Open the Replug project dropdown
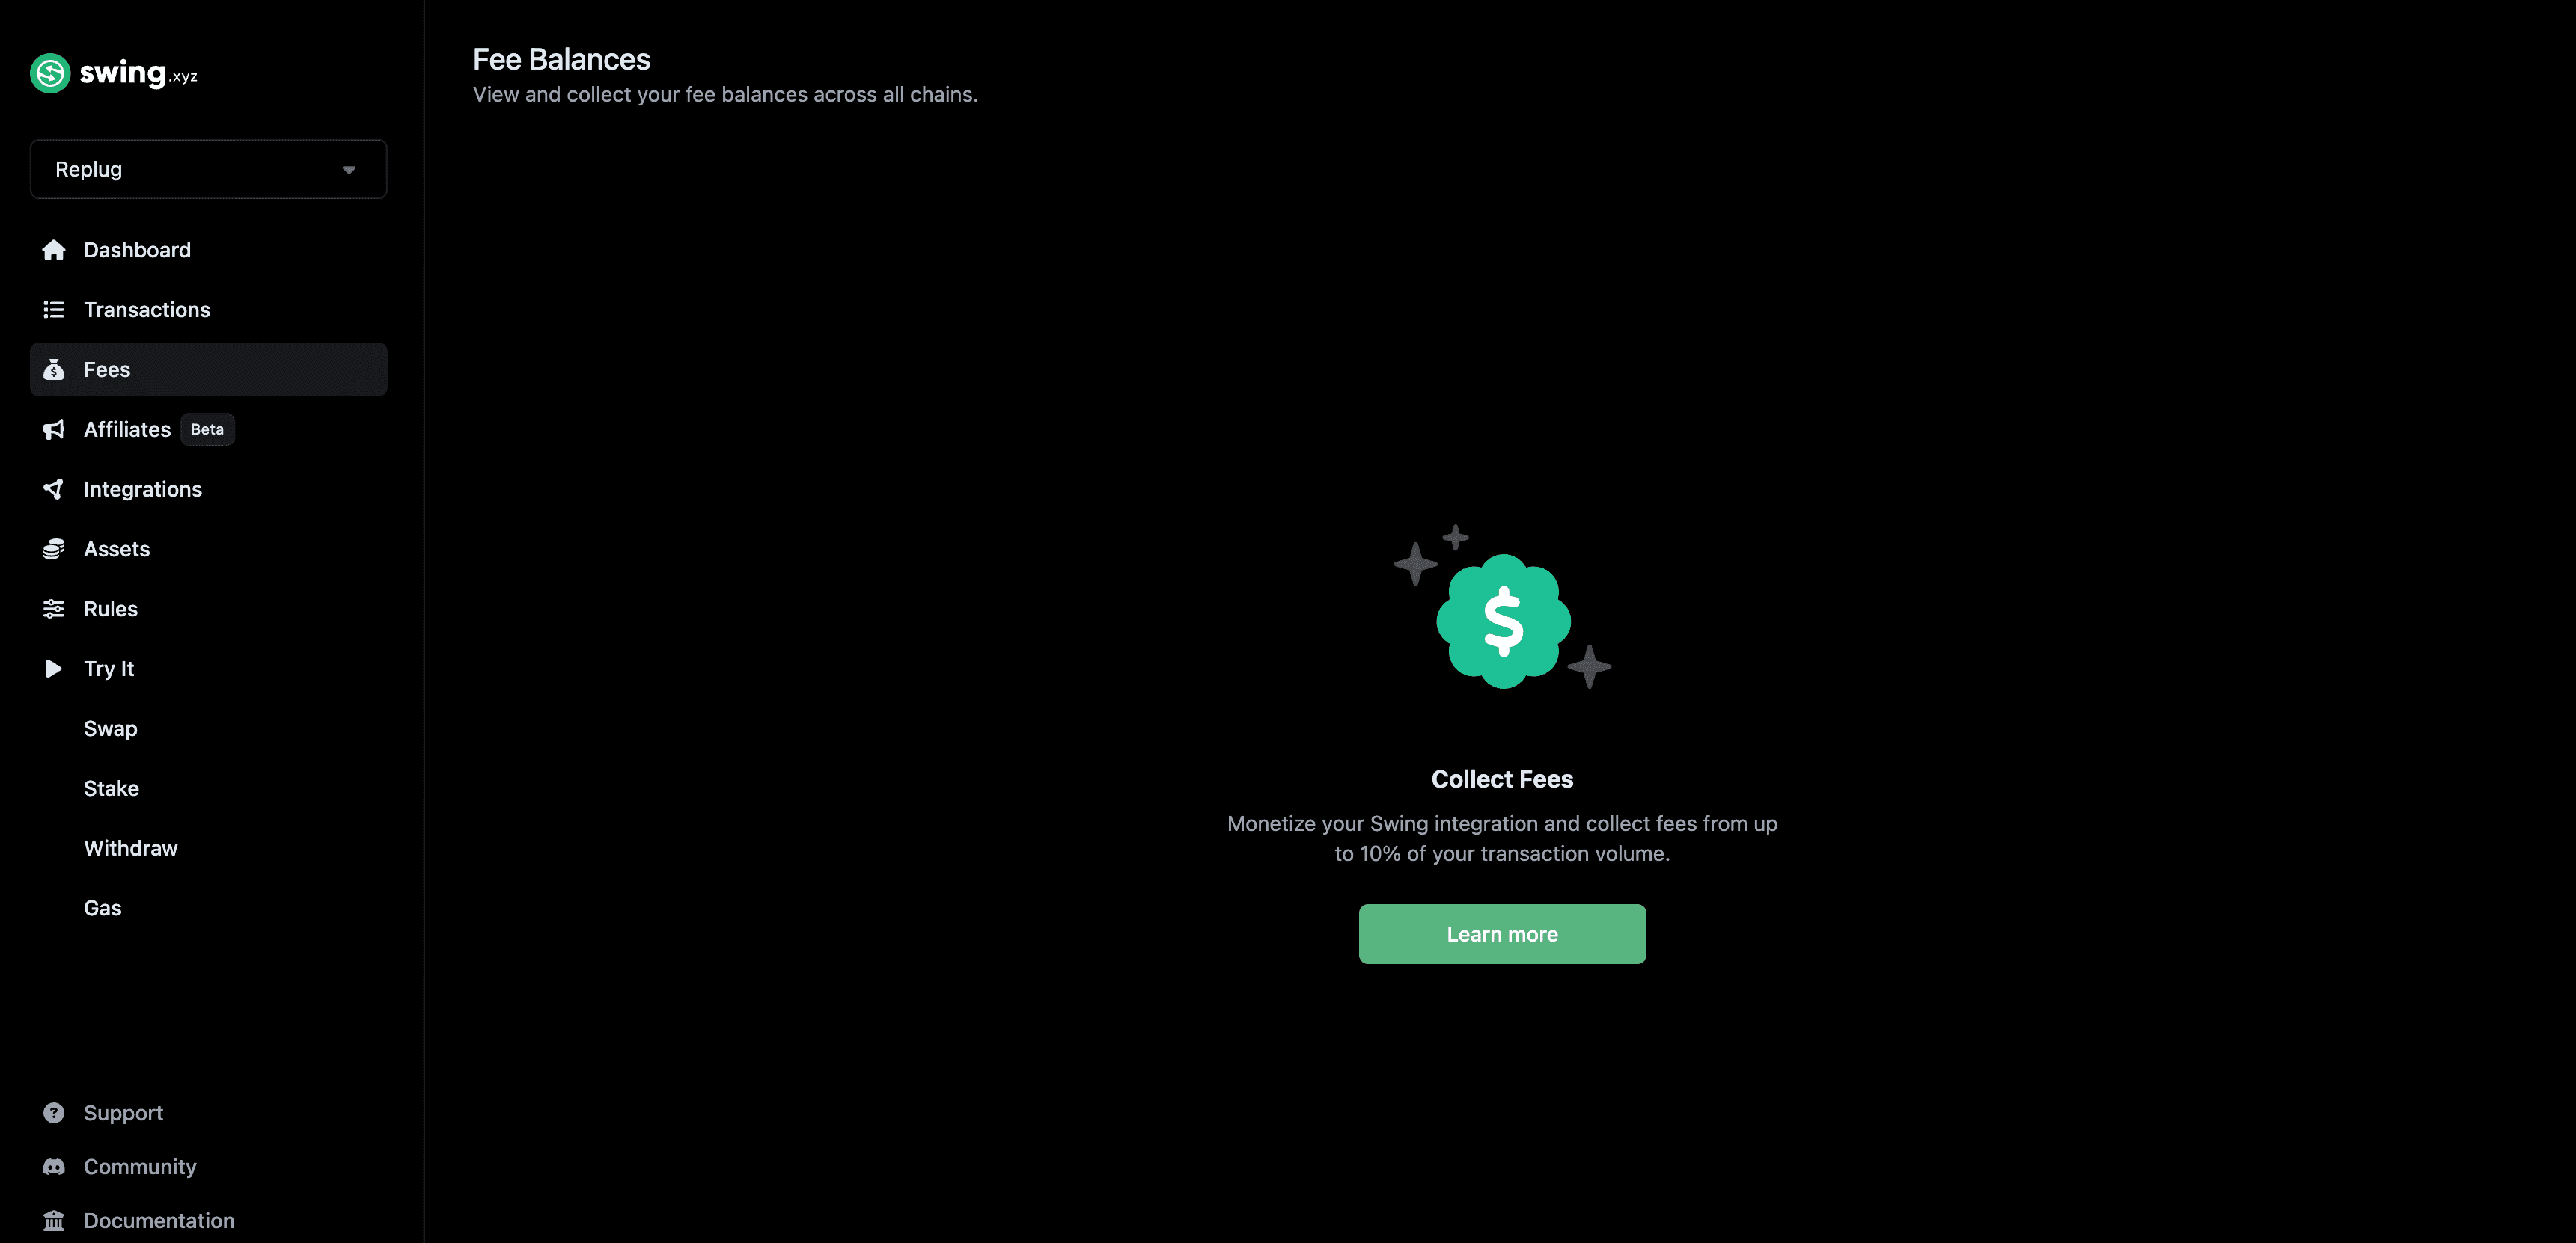2576x1243 pixels. pos(209,168)
